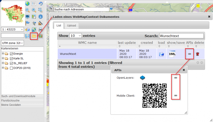Click the globe with paint bucket icon
Image resolution: width=213 pixels, height=122 pixels.
click(27, 30)
